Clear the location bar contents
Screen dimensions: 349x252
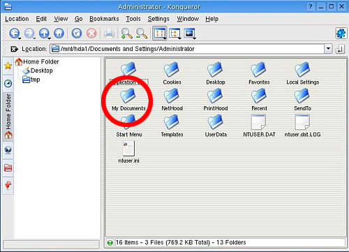tap(14, 49)
